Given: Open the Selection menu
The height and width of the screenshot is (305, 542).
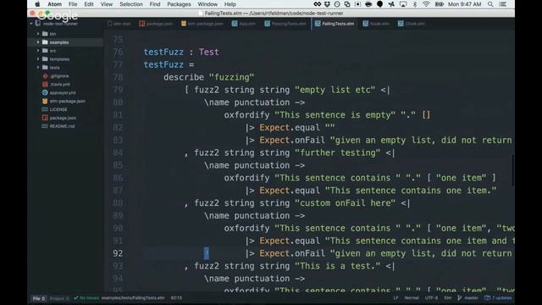Looking at the screenshot, I should click(x=131, y=4).
